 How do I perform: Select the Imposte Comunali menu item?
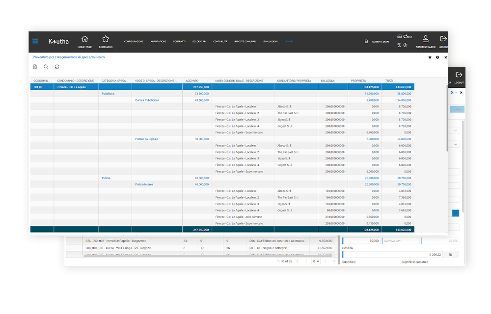pyautogui.click(x=245, y=42)
